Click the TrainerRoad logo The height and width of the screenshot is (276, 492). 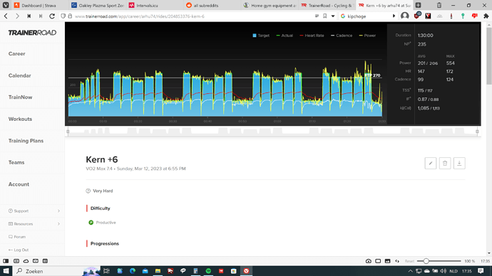[32, 33]
